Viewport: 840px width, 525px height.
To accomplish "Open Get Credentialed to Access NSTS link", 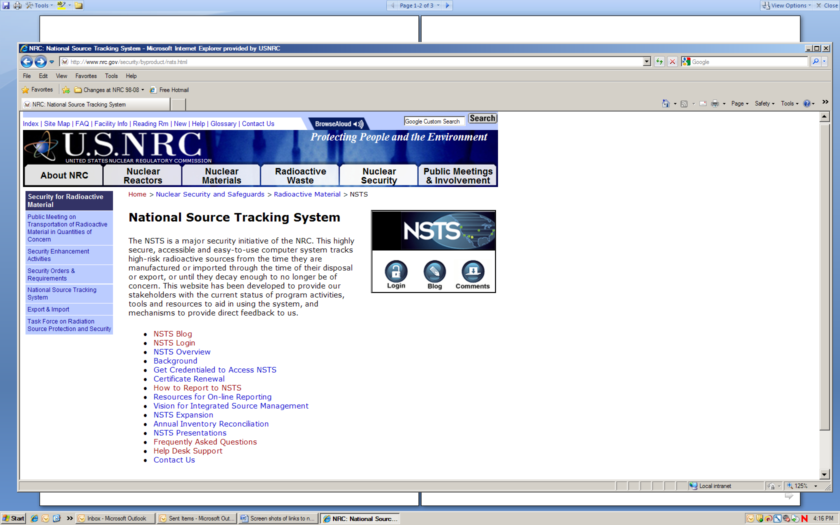I will click(x=215, y=370).
